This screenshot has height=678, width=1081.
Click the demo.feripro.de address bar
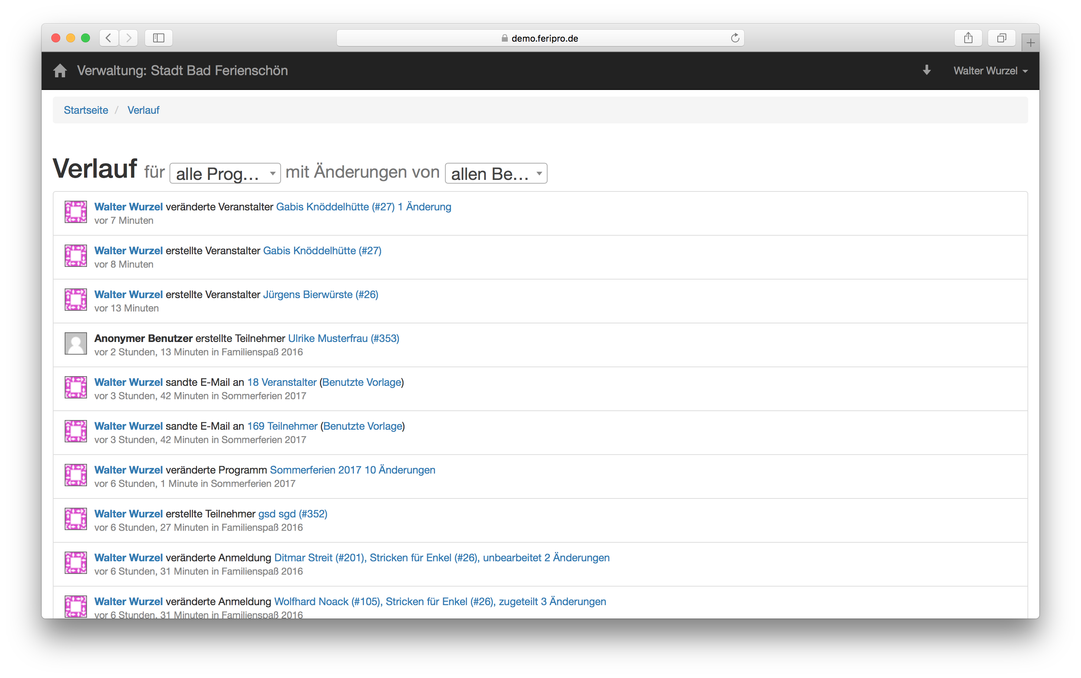pos(540,38)
